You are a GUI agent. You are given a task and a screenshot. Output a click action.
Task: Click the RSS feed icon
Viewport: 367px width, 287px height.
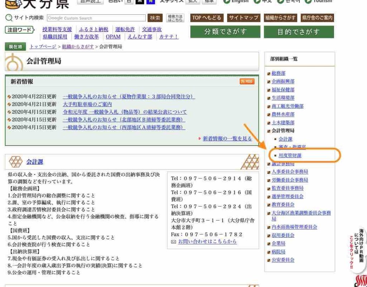coord(247,82)
